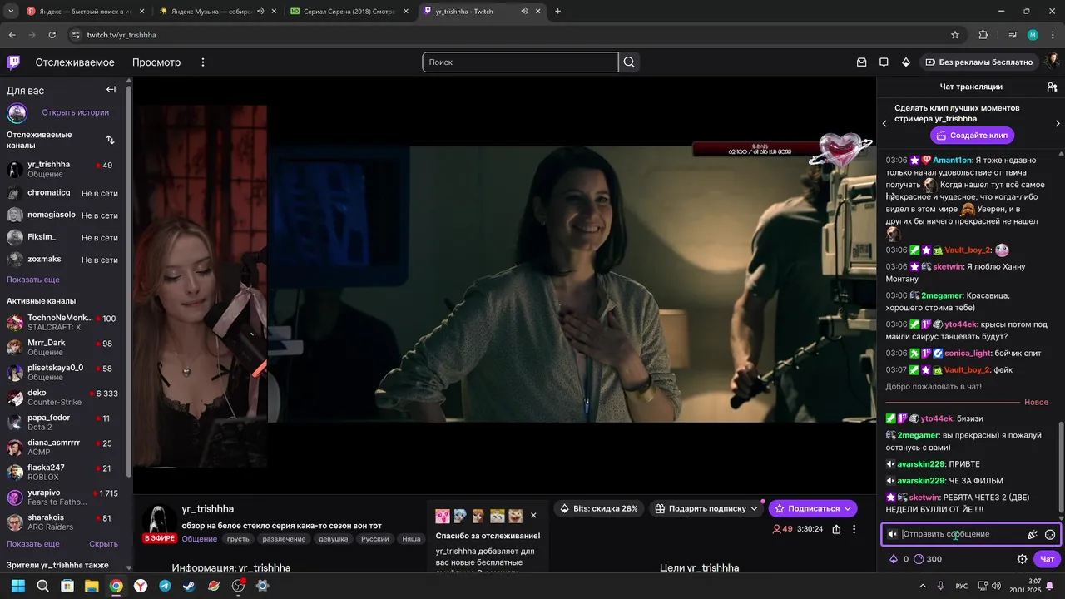The width and height of the screenshot is (1065, 599).
Task: Open the channel points balance showing 300
Action: [928, 559]
